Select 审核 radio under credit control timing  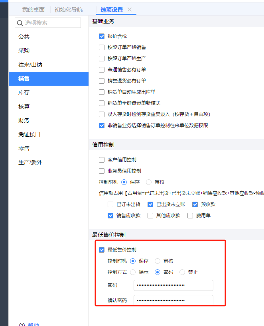(149, 182)
